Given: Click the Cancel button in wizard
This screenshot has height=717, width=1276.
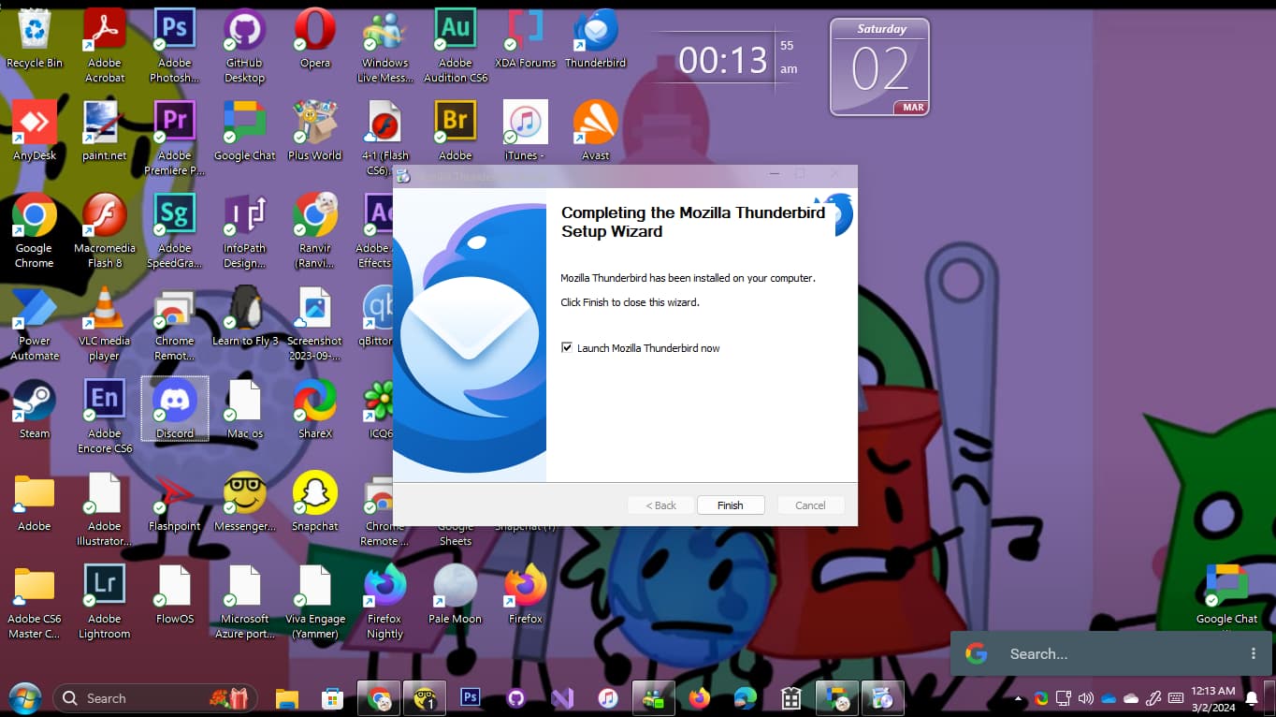Looking at the screenshot, I should pos(810,505).
